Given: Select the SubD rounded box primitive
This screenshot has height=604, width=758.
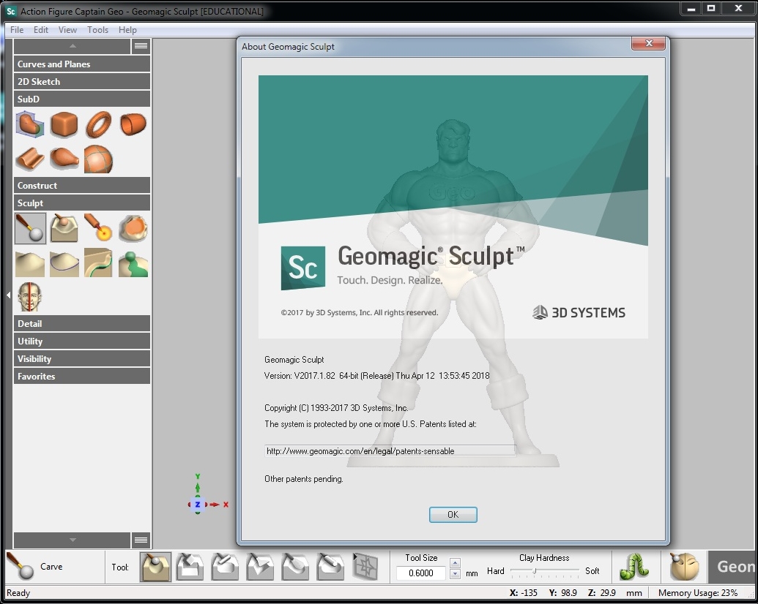Looking at the screenshot, I should (x=64, y=124).
